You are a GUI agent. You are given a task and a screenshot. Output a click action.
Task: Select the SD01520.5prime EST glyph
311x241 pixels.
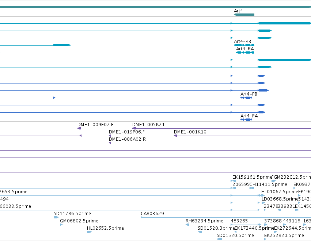pyautogui.click(x=219, y=239)
